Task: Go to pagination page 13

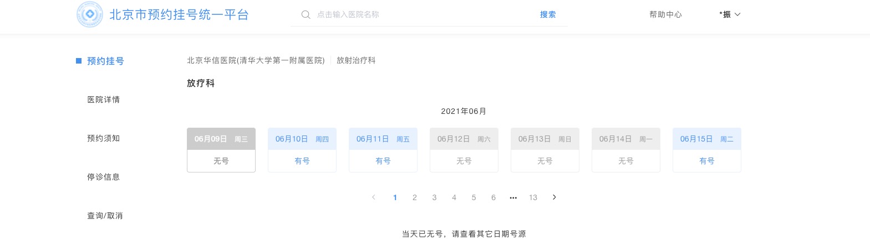Action: coord(533,197)
